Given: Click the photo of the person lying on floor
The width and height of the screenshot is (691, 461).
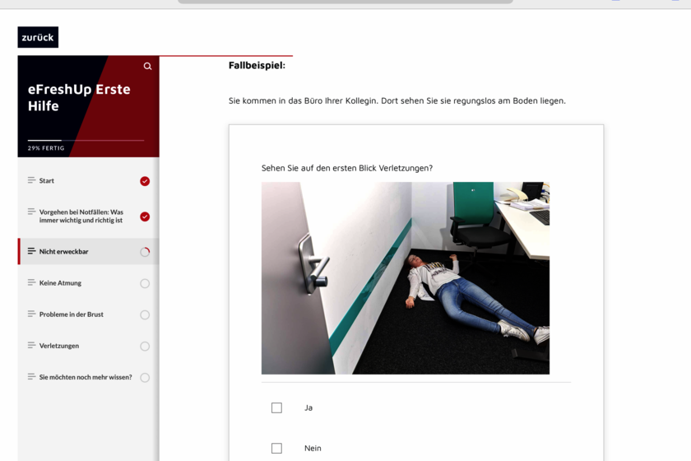Looking at the screenshot, I should (x=405, y=278).
